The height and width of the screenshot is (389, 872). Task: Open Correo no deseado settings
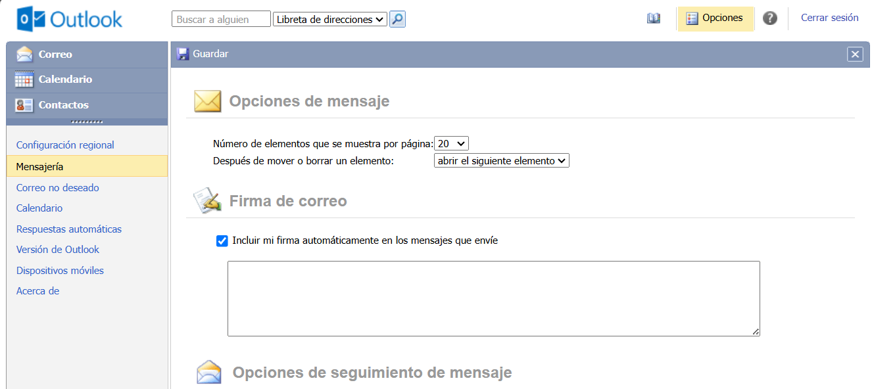58,187
